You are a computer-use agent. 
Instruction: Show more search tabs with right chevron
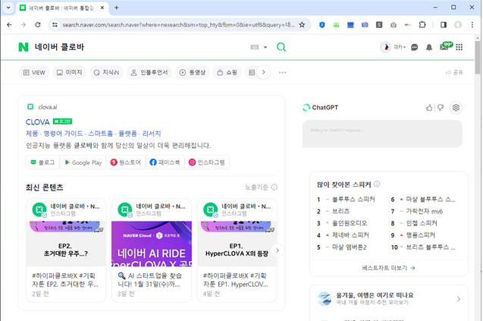[263, 72]
